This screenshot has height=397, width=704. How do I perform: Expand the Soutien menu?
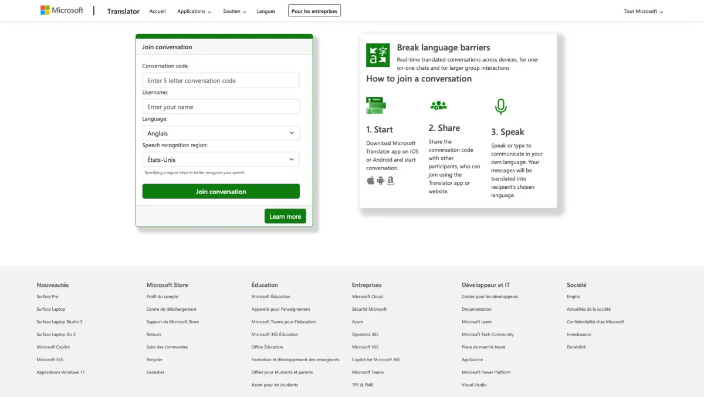[x=235, y=11]
